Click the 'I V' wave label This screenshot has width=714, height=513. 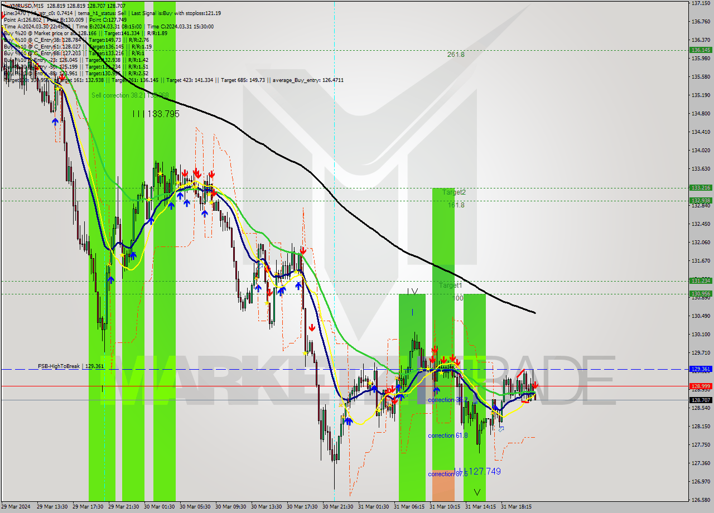(412, 291)
